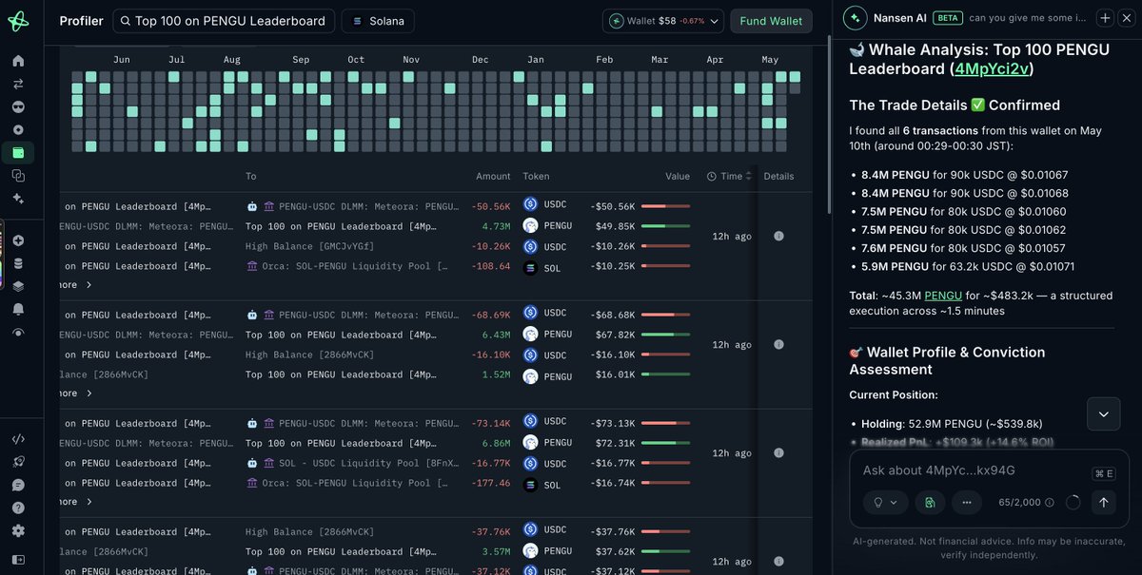Click the green value bar beside $72.31K
The height and width of the screenshot is (575, 1142).
click(x=665, y=443)
